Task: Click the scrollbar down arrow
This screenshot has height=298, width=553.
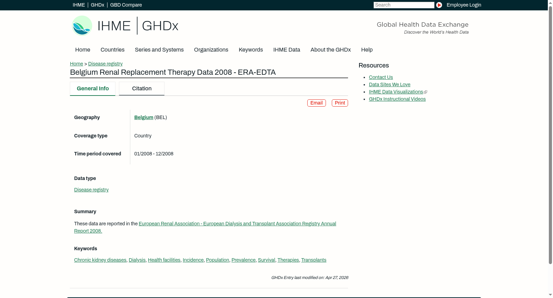Action: coord(550,295)
